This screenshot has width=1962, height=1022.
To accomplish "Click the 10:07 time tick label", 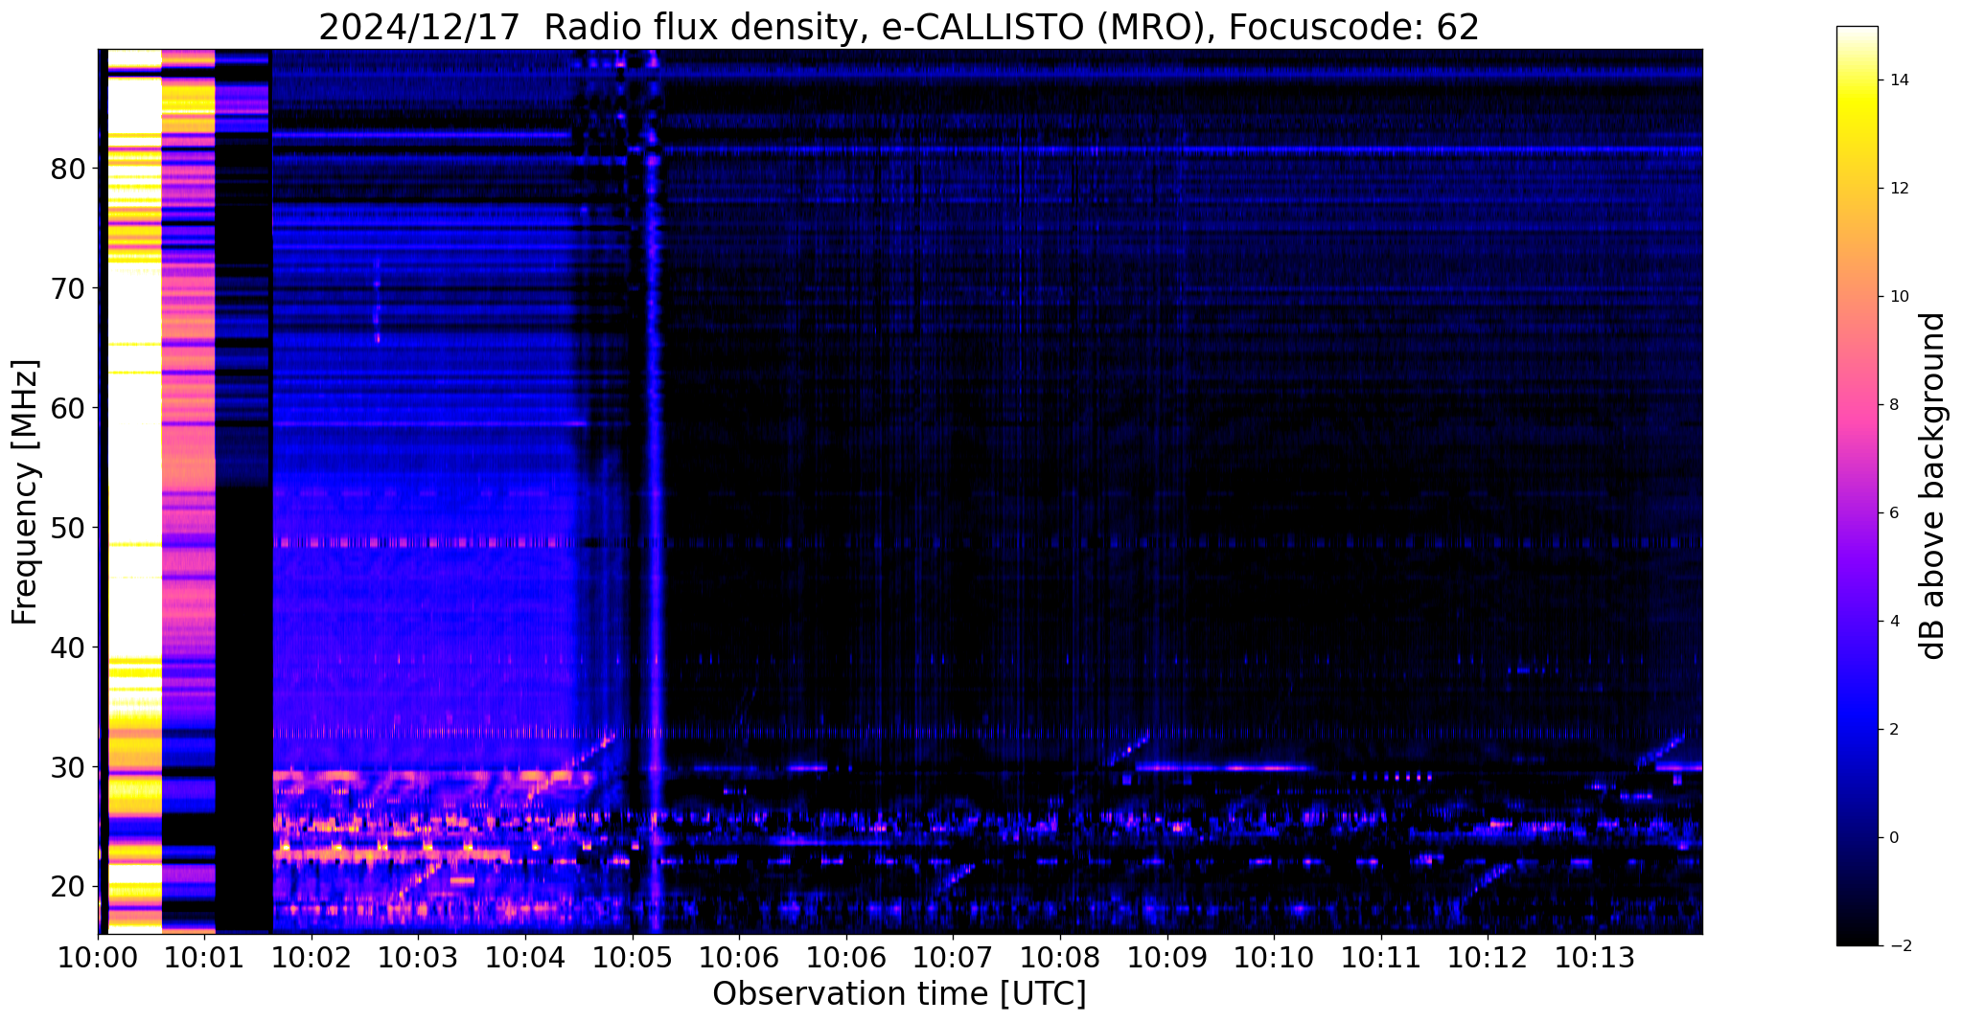I will (953, 958).
